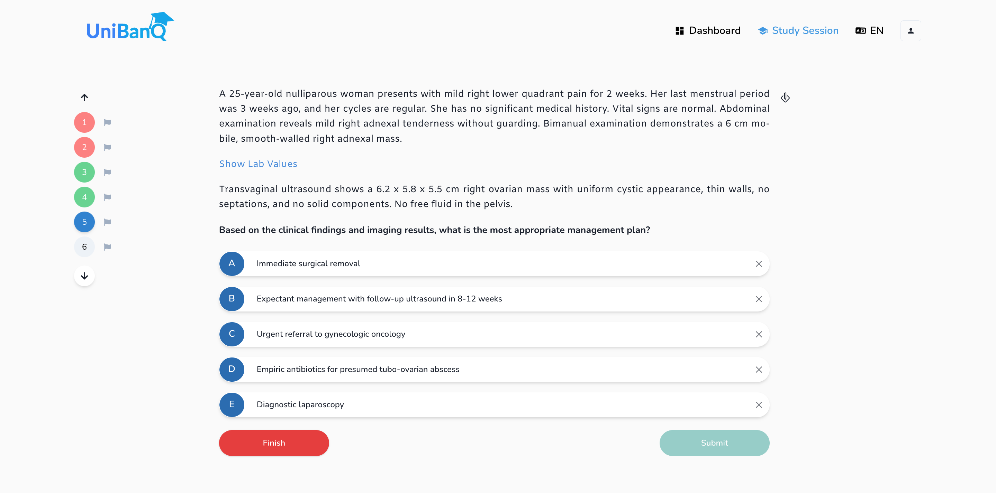Move to next questions with down arrow
Image resolution: width=996 pixels, height=493 pixels.
[x=84, y=276]
